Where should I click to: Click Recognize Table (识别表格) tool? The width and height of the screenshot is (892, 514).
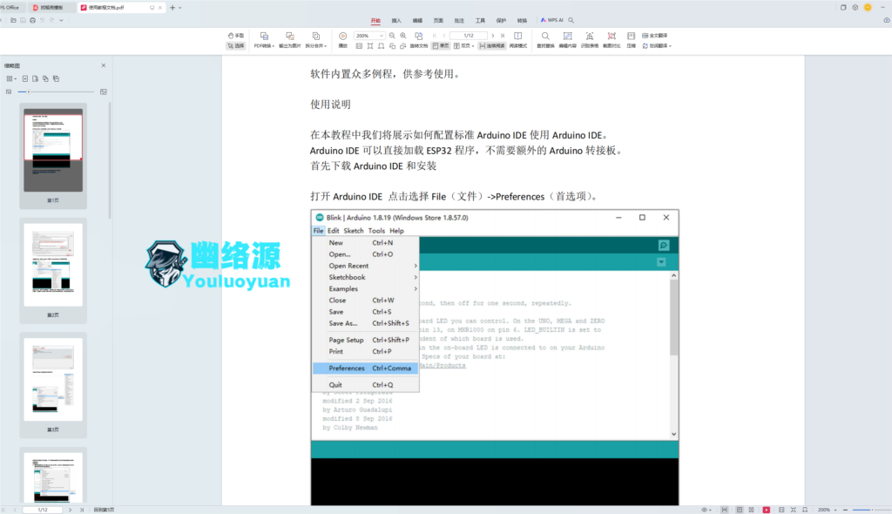tap(590, 40)
